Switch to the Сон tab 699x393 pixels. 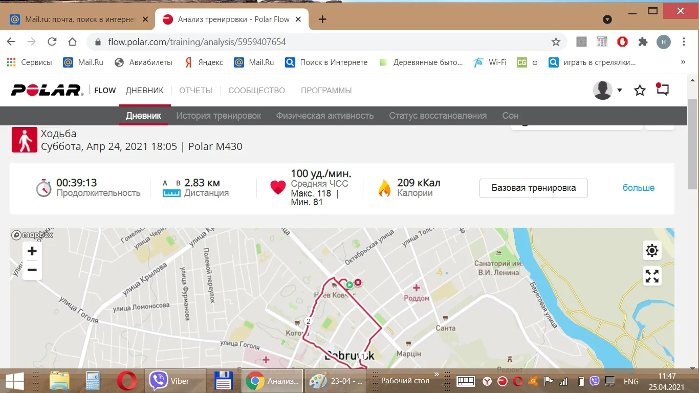pyautogui.click(x=510, y=116)
